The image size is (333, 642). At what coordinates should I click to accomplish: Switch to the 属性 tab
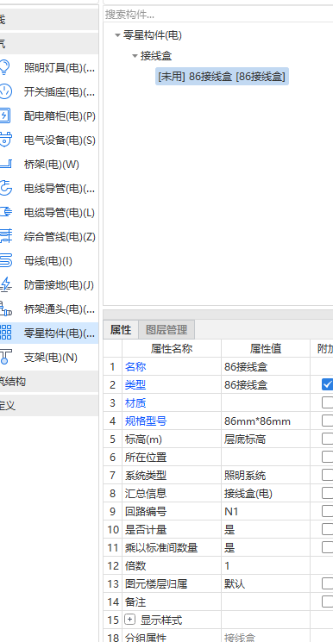(121, 329)
